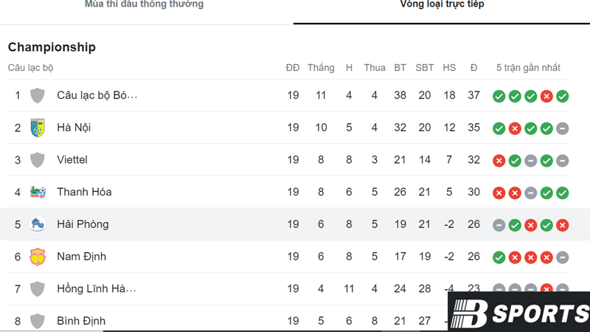Open the red loss icon in Câu lạc bộ Bó row
Image resolution: width=590 pixels, height=332 pixels.
tap(546, 97)
